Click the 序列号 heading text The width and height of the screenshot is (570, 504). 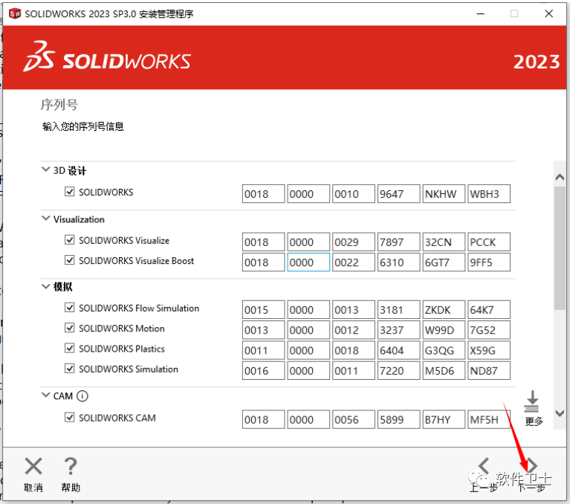pos(59,105)
